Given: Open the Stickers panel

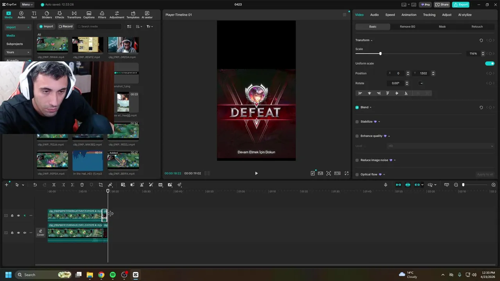Looking at the screenshot, I should [x=47, y=15].
